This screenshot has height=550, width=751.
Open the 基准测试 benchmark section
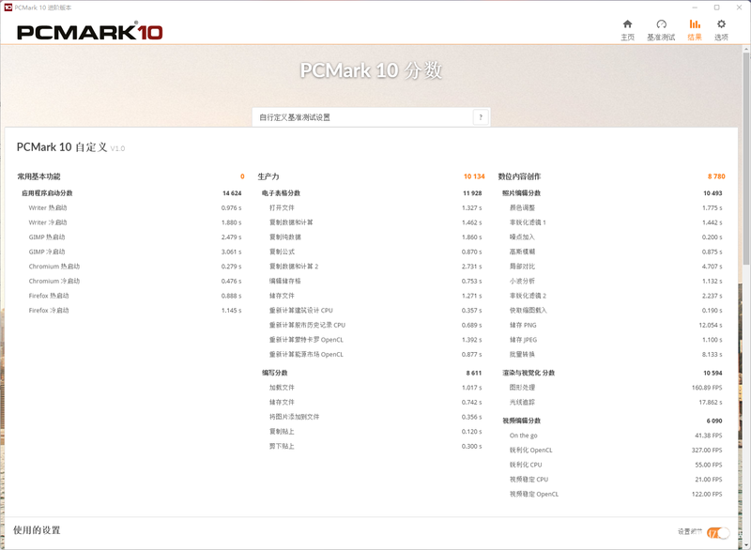coord(661,30)
